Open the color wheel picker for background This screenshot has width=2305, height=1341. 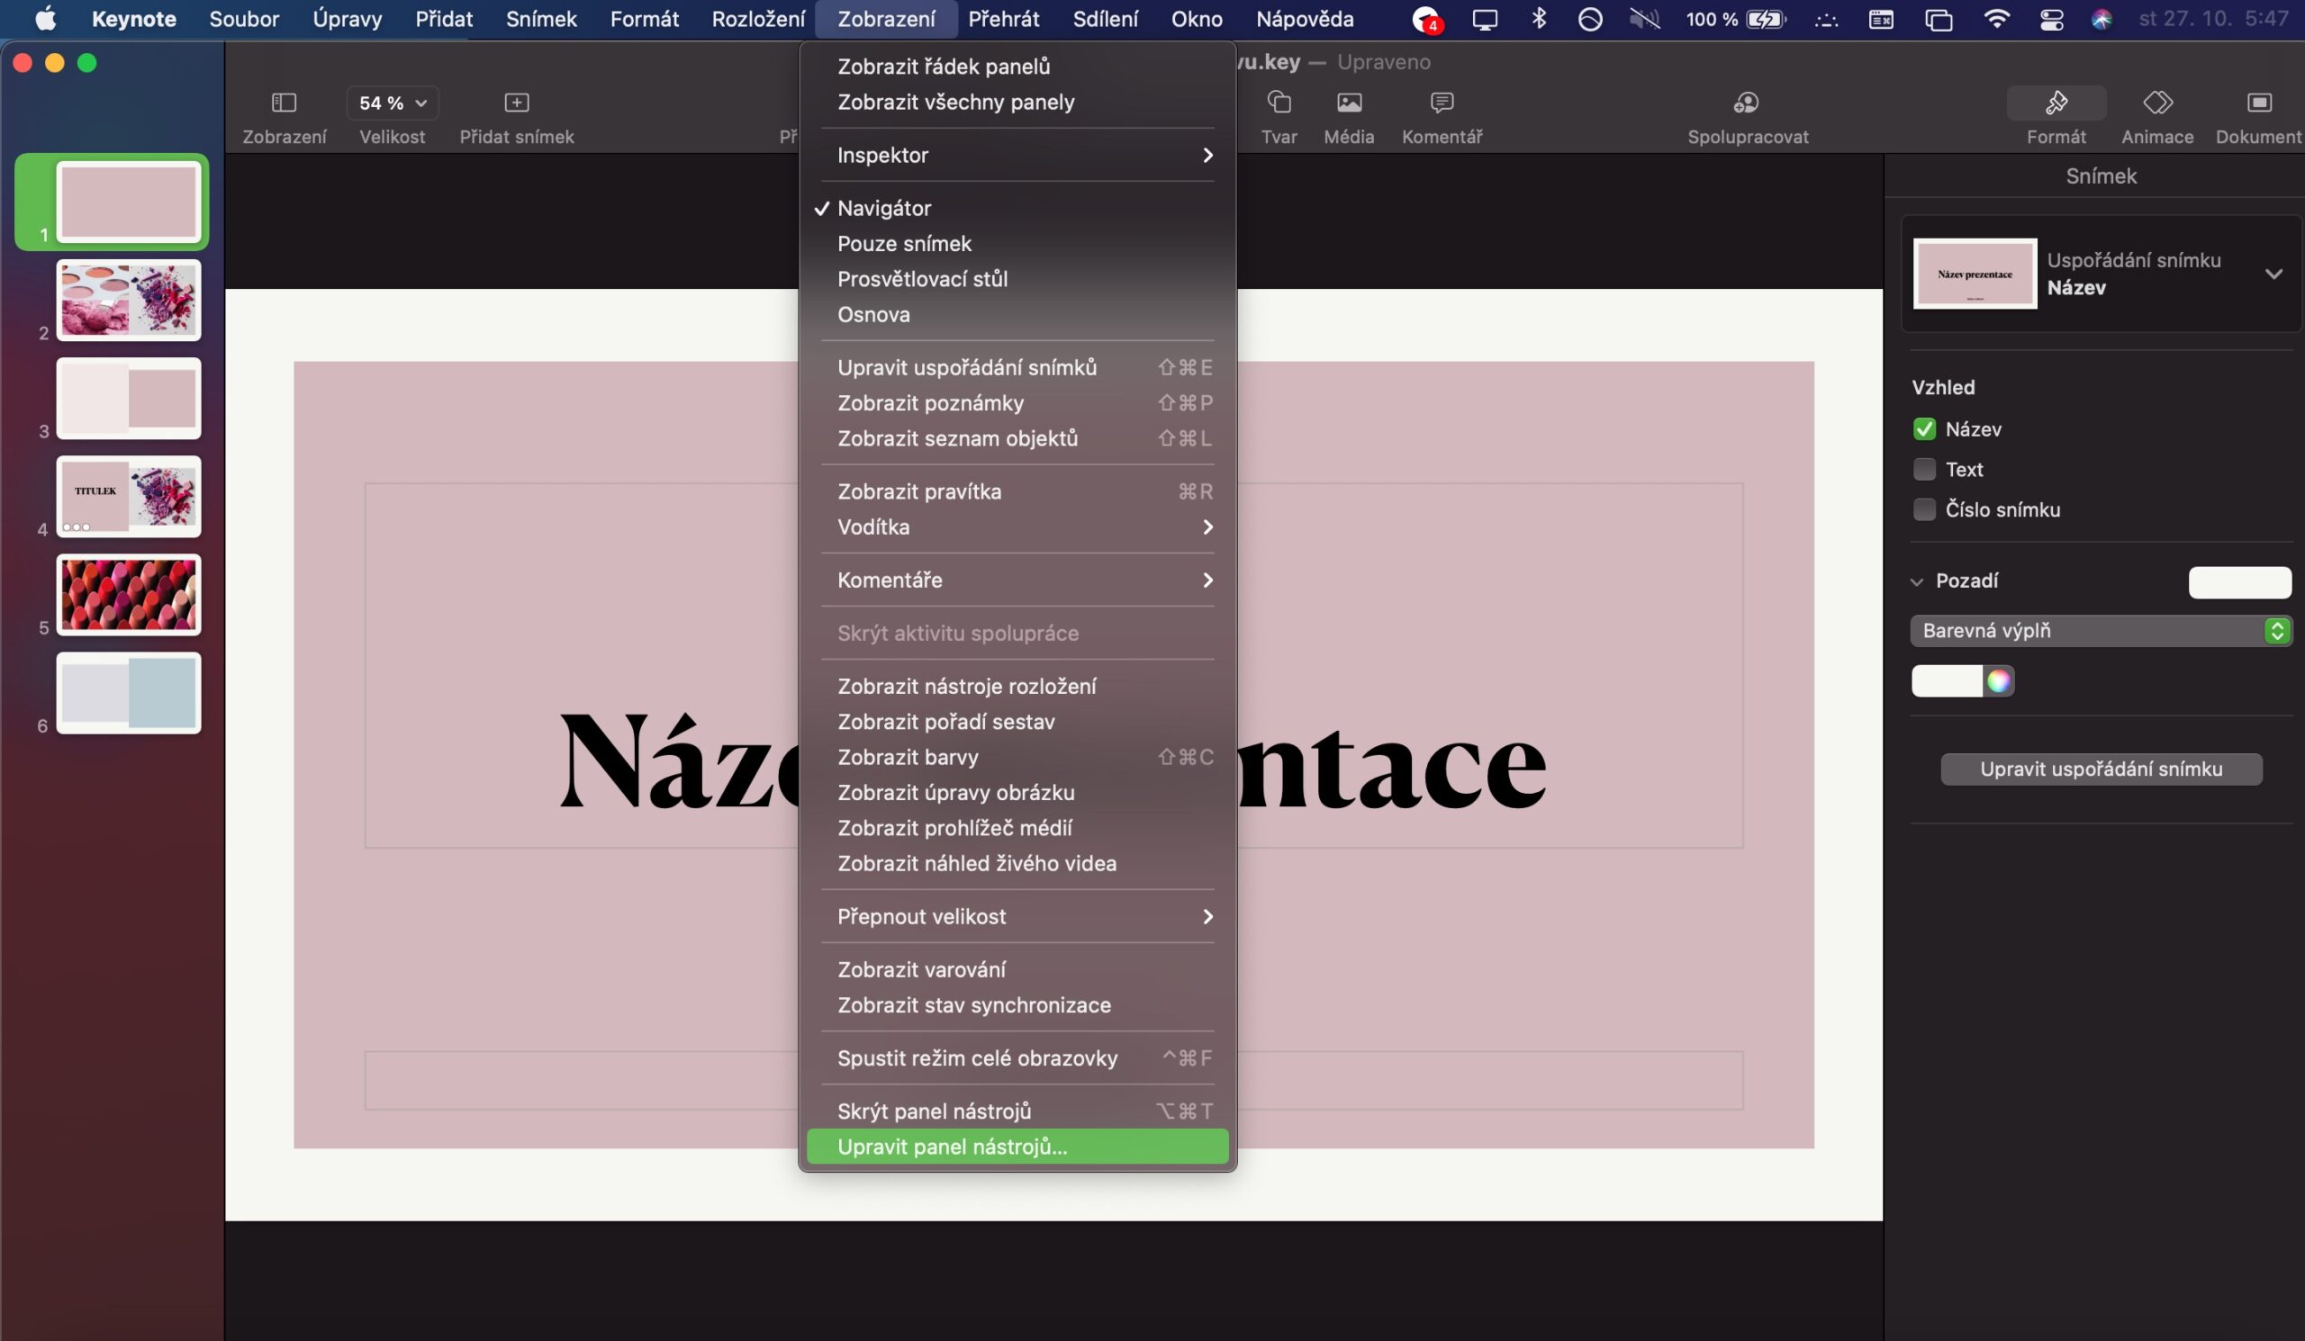1998,681
